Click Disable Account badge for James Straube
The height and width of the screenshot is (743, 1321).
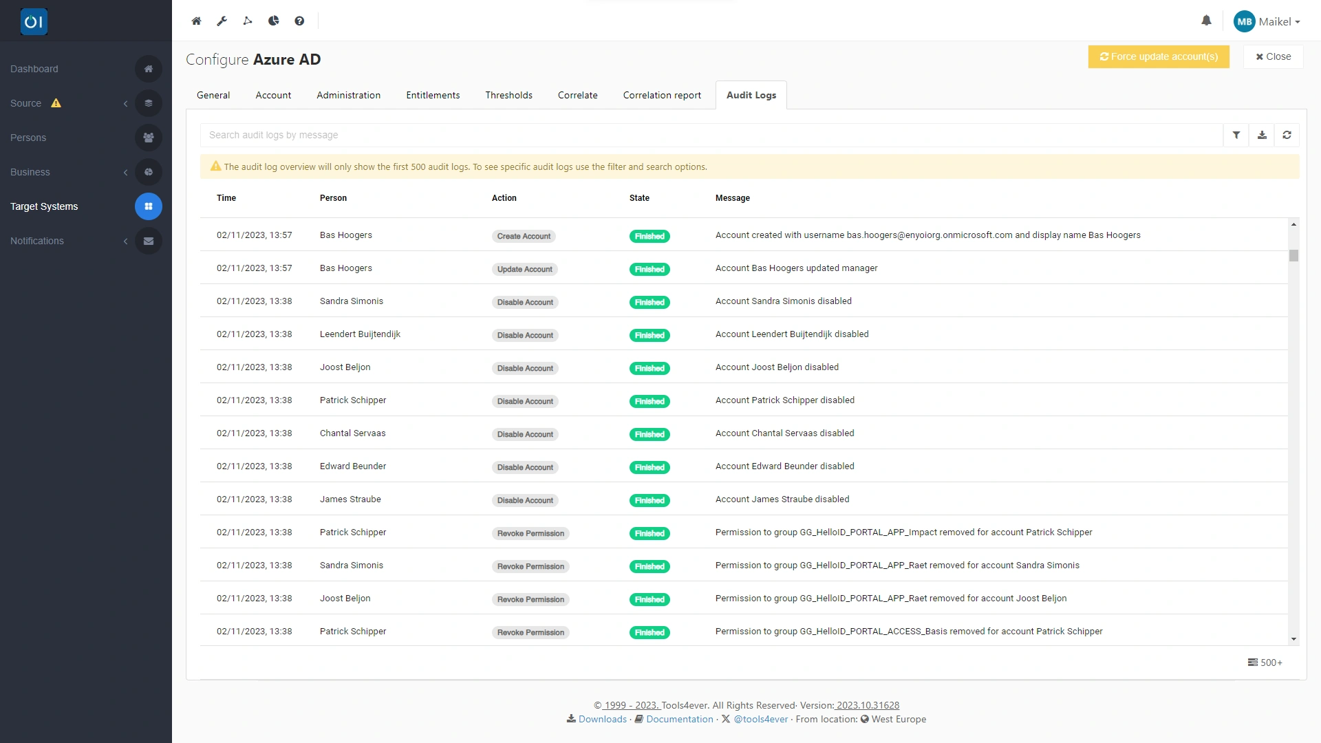tap(525, 500)
